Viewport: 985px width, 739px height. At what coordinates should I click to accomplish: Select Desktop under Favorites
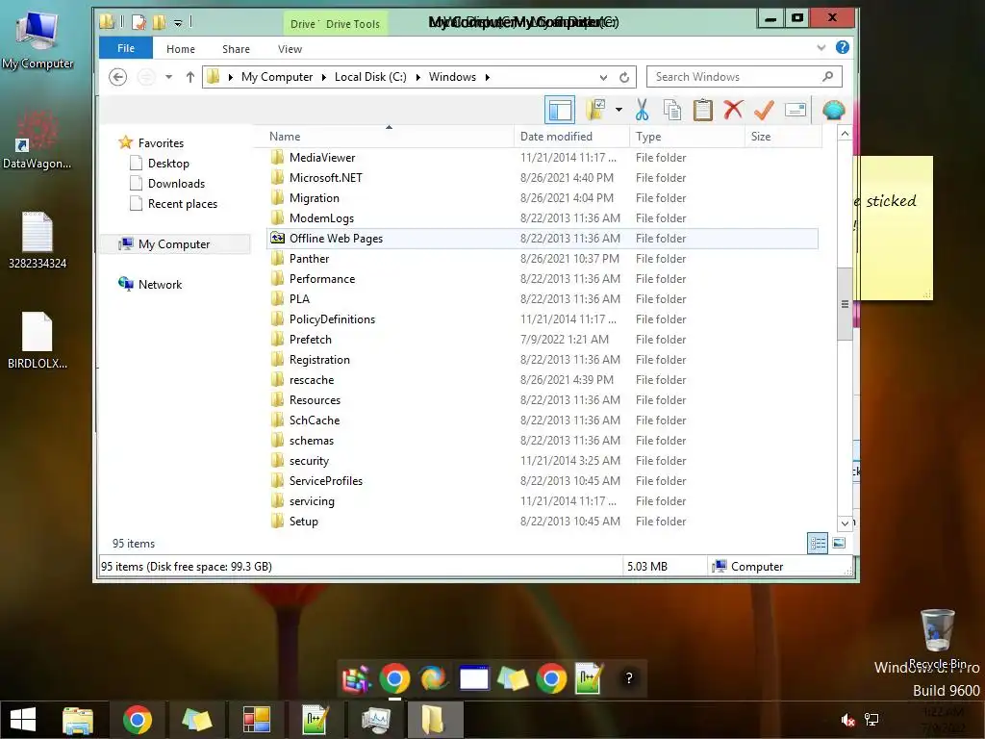tap(167, 164)
